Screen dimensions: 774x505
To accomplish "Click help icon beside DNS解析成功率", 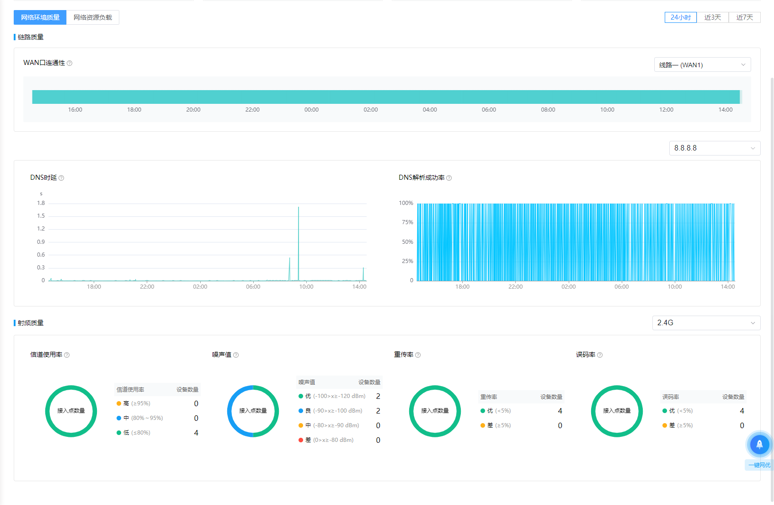I will pyautogui.click(x=449, y=178).
